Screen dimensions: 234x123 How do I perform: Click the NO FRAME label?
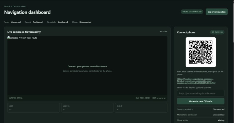click(x=163, y=31)
